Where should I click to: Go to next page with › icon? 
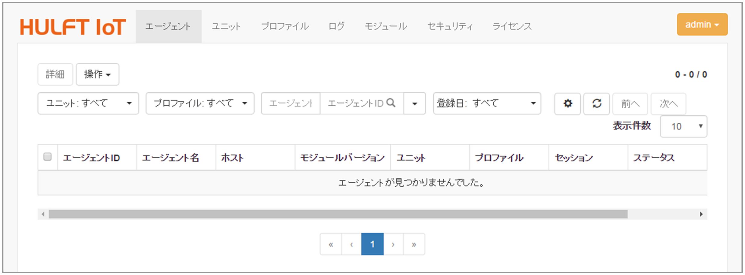393,244
